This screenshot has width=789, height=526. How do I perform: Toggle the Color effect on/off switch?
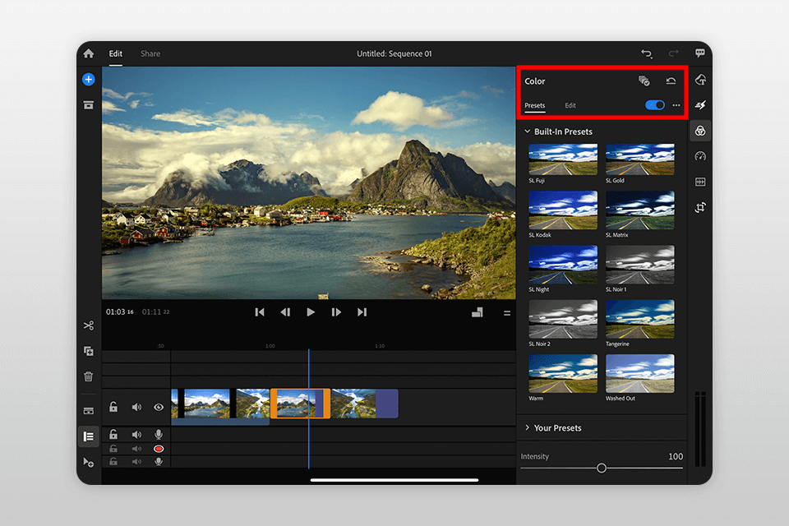(655, 105)
